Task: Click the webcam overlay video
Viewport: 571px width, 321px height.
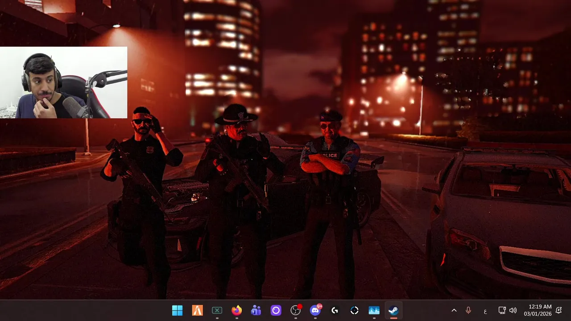Action: pyautogui.click(x=63, y=82)
